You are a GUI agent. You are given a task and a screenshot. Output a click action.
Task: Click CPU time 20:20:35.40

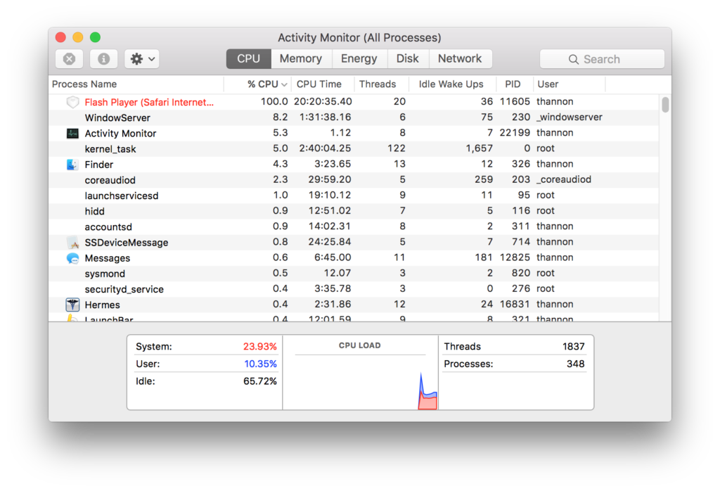[323, 101]
